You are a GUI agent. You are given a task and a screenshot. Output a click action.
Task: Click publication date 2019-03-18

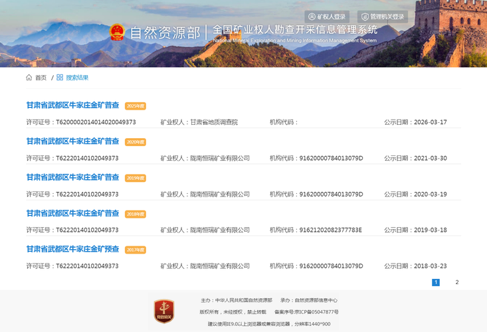tap(431, 230)
